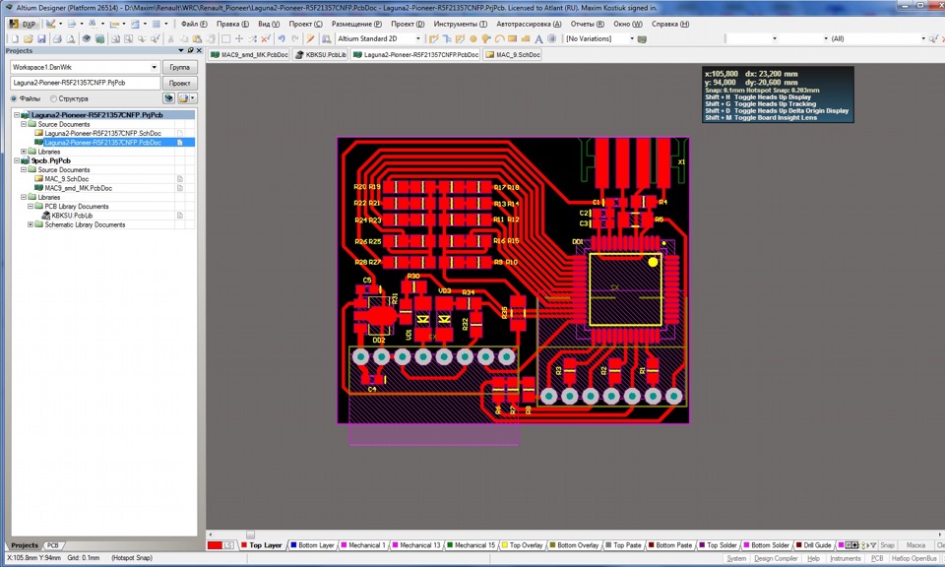Click the Laguna2-Pioneer-R5F21357CNFP.PrjPcb input field
Viewport: 945px width, 567px height.
[x=85, y=83]
